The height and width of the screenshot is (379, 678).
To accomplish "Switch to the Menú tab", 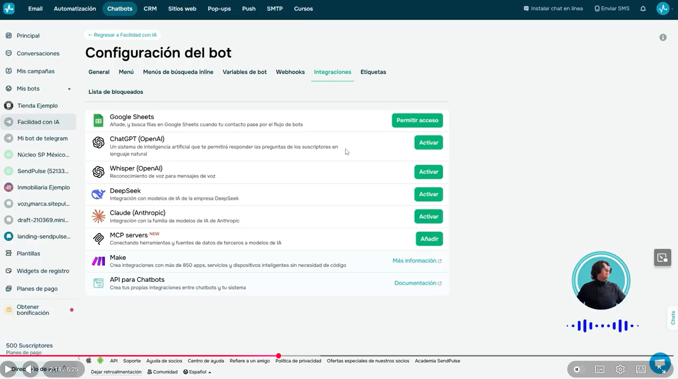I will 126,72.
